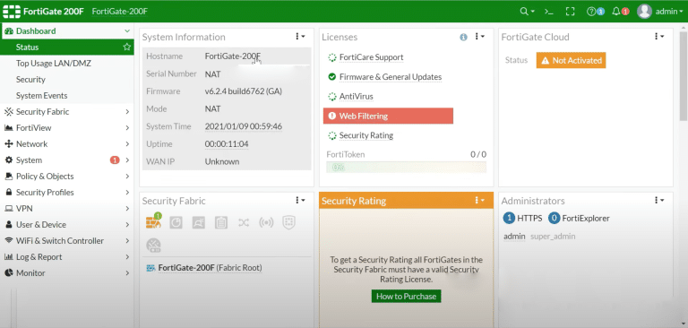This screenshot has height=328, width=688.
Task: Open AntiVirus license entry
Action: 357,97
